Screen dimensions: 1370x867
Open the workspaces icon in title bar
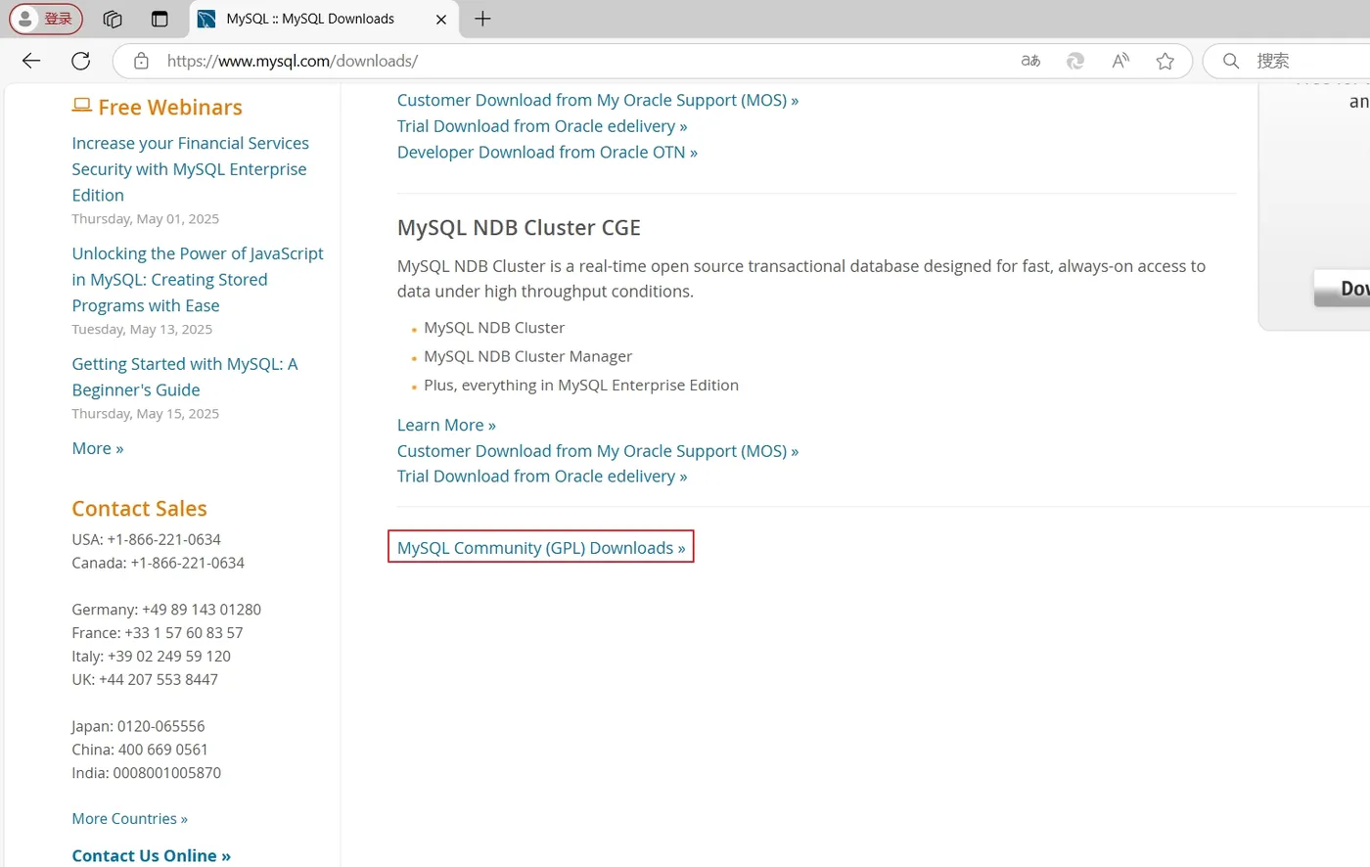point(113,19)
